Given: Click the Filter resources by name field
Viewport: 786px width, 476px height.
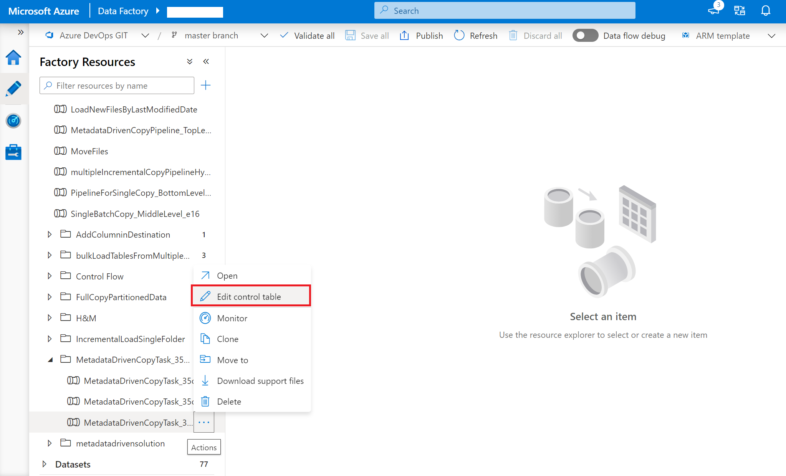Looking at the screenshot, I should coord(117,85).
